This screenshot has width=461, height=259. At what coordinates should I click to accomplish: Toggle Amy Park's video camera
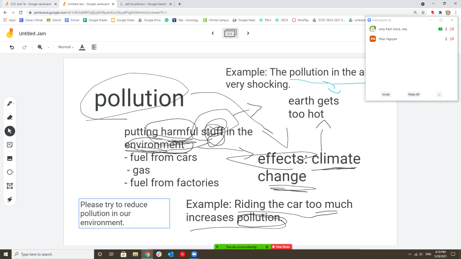point(452,29)
